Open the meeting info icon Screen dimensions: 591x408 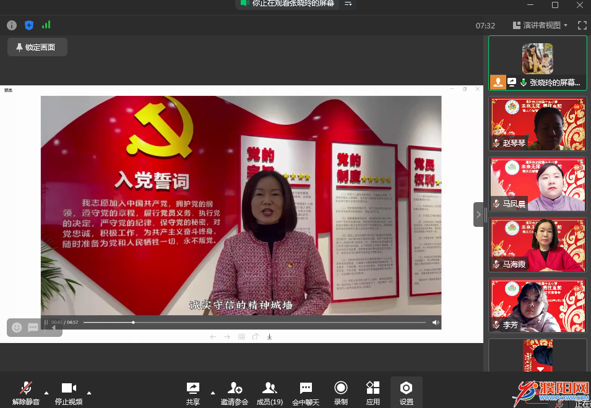pos(12,25)
